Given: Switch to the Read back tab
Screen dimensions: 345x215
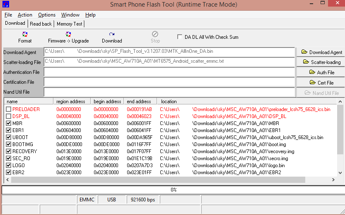Looking at the screenshot, I should (41, 24).
